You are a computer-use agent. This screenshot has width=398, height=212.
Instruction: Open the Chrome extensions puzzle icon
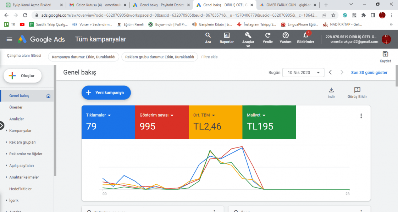click(x=364, y=15)
